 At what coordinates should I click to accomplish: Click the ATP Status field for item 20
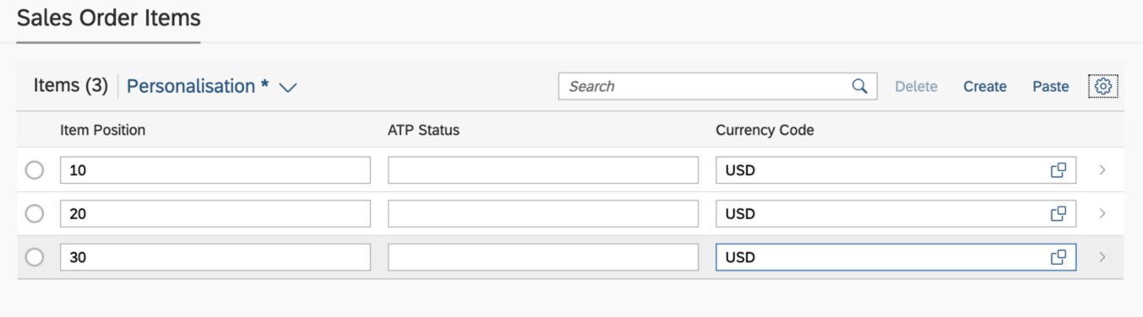(543, 214)
